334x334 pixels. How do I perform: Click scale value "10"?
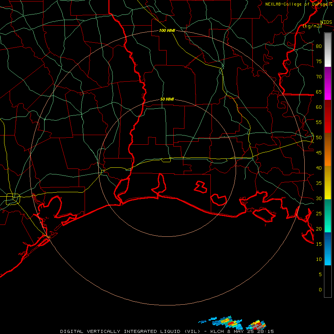pyautogui.click(x=319, y=259)
